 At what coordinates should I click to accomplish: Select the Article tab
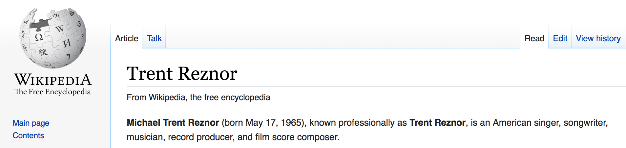click(x=127, y=39)
